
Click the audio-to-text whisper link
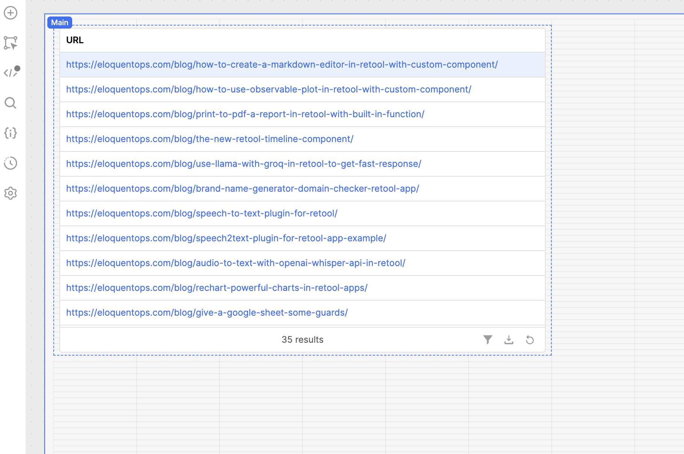(236, 263)
